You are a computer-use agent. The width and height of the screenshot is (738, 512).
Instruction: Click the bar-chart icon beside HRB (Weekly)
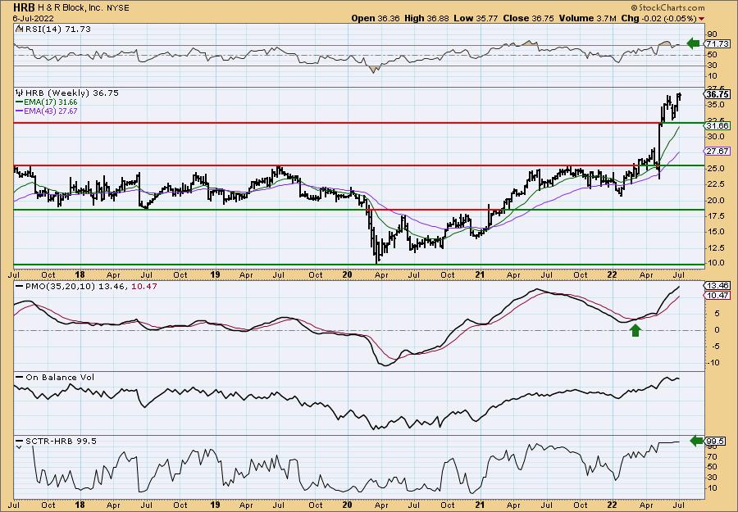click(x=20, y=93)
